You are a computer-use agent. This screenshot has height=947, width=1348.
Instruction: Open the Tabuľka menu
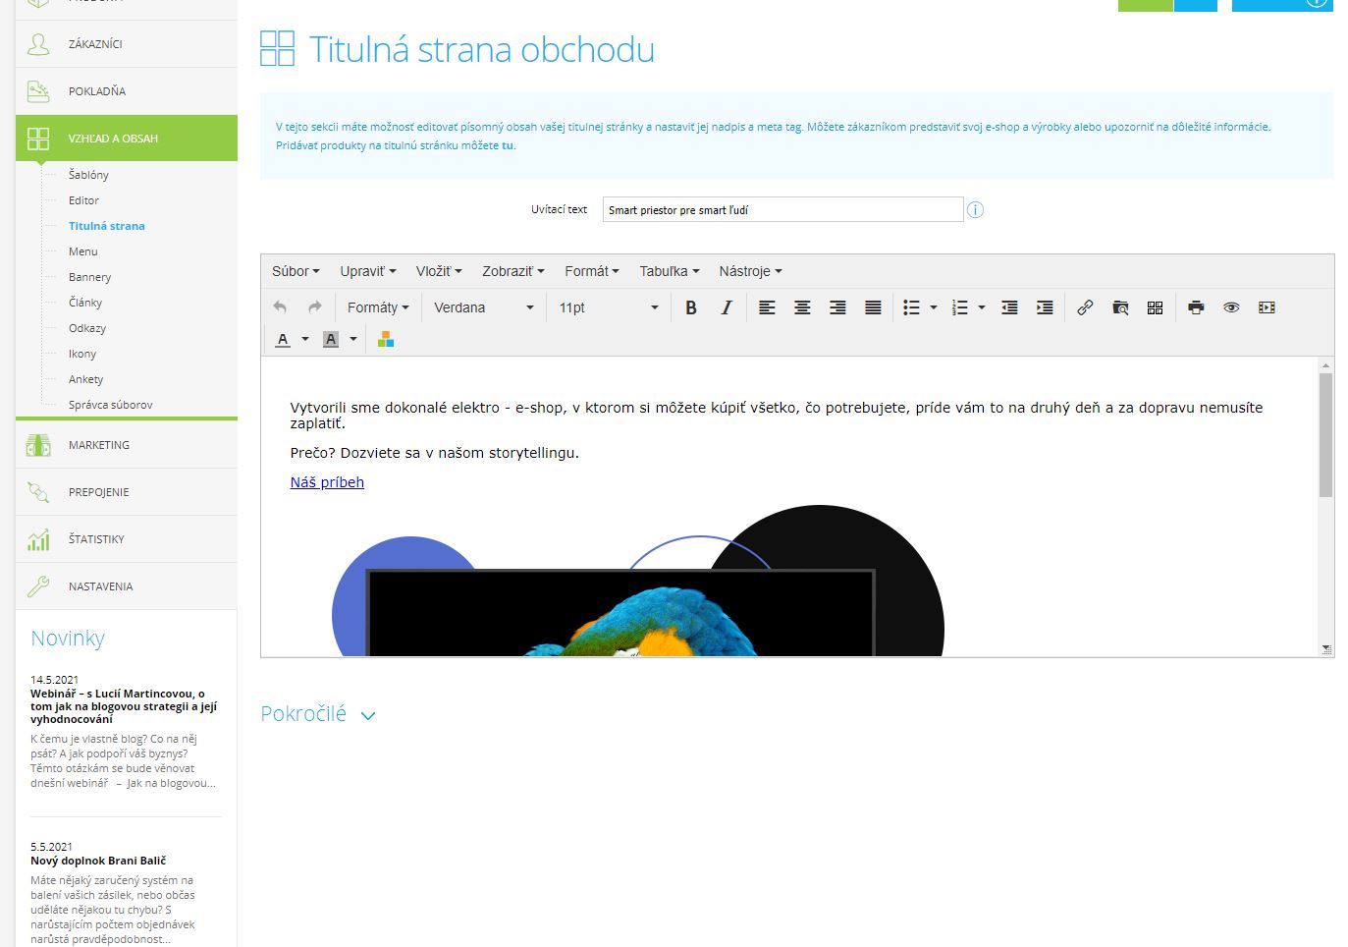[670, 271]
